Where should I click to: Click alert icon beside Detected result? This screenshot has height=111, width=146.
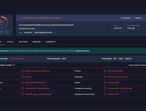point(22,77)
